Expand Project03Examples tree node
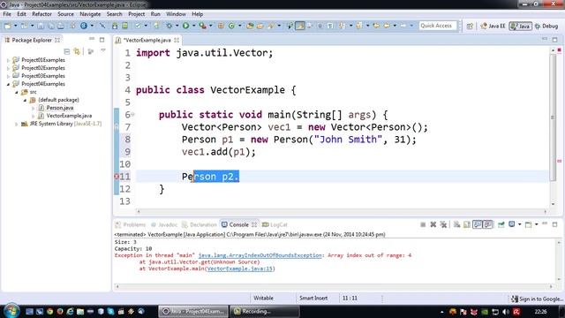 8,76
